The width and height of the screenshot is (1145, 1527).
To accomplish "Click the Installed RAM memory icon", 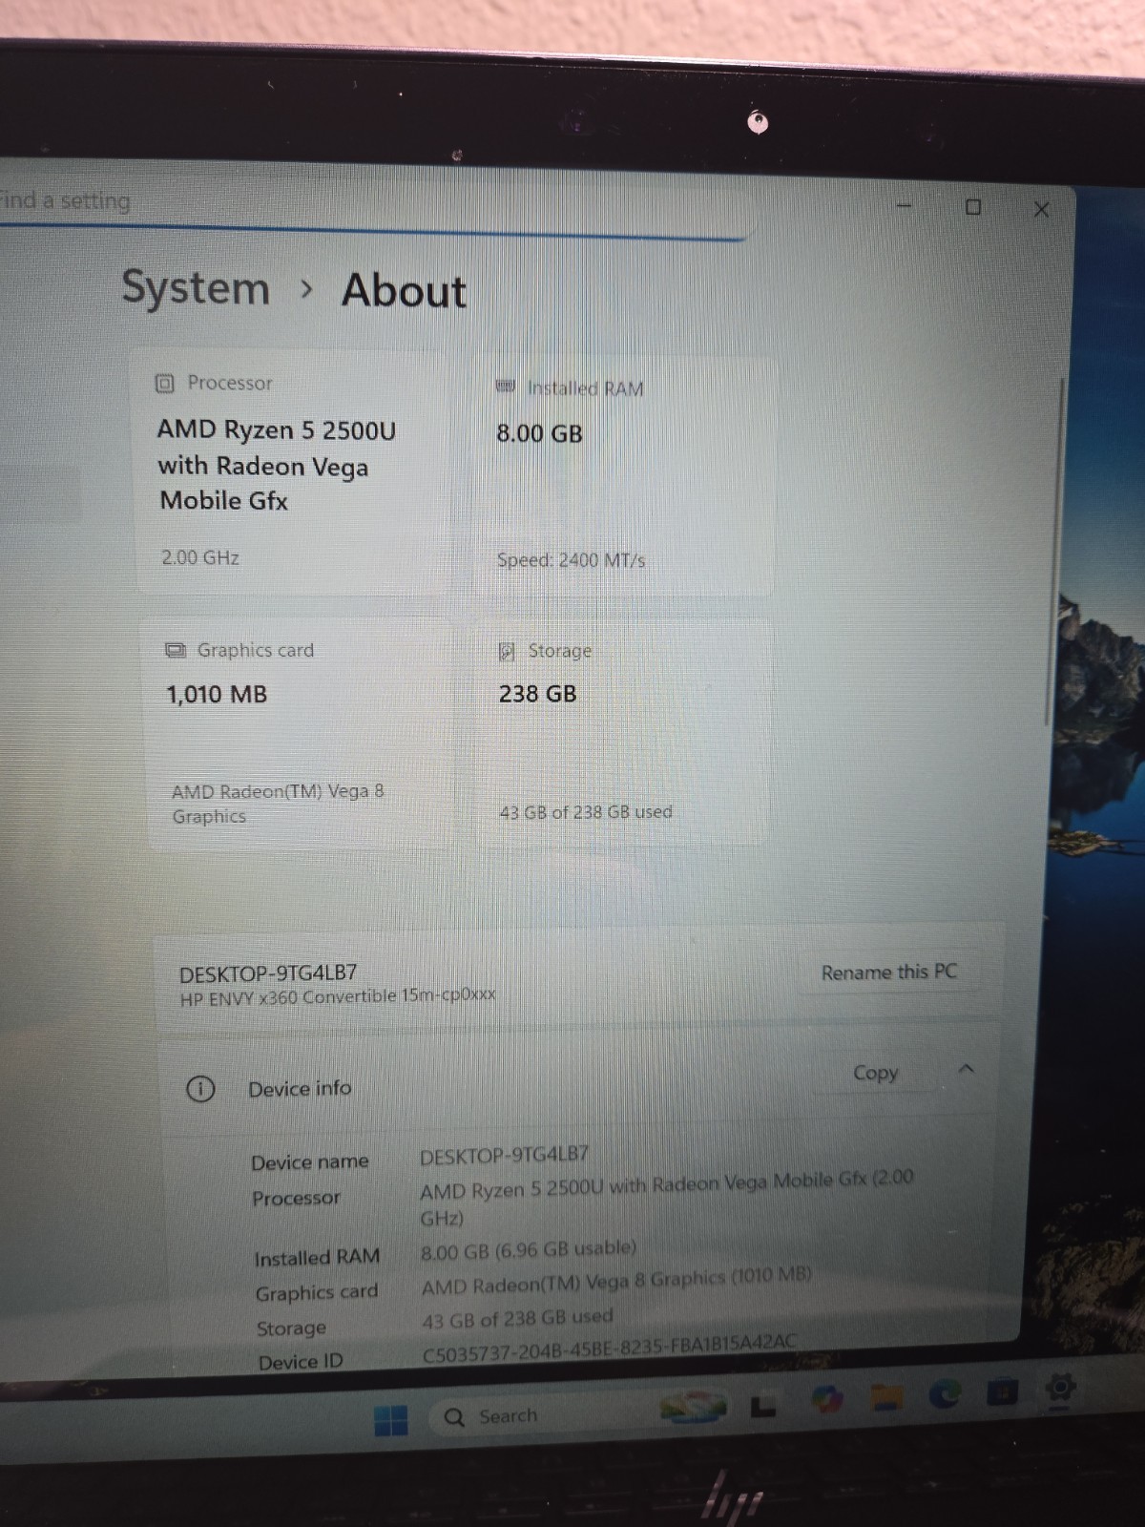I will (x=506, y=387).
